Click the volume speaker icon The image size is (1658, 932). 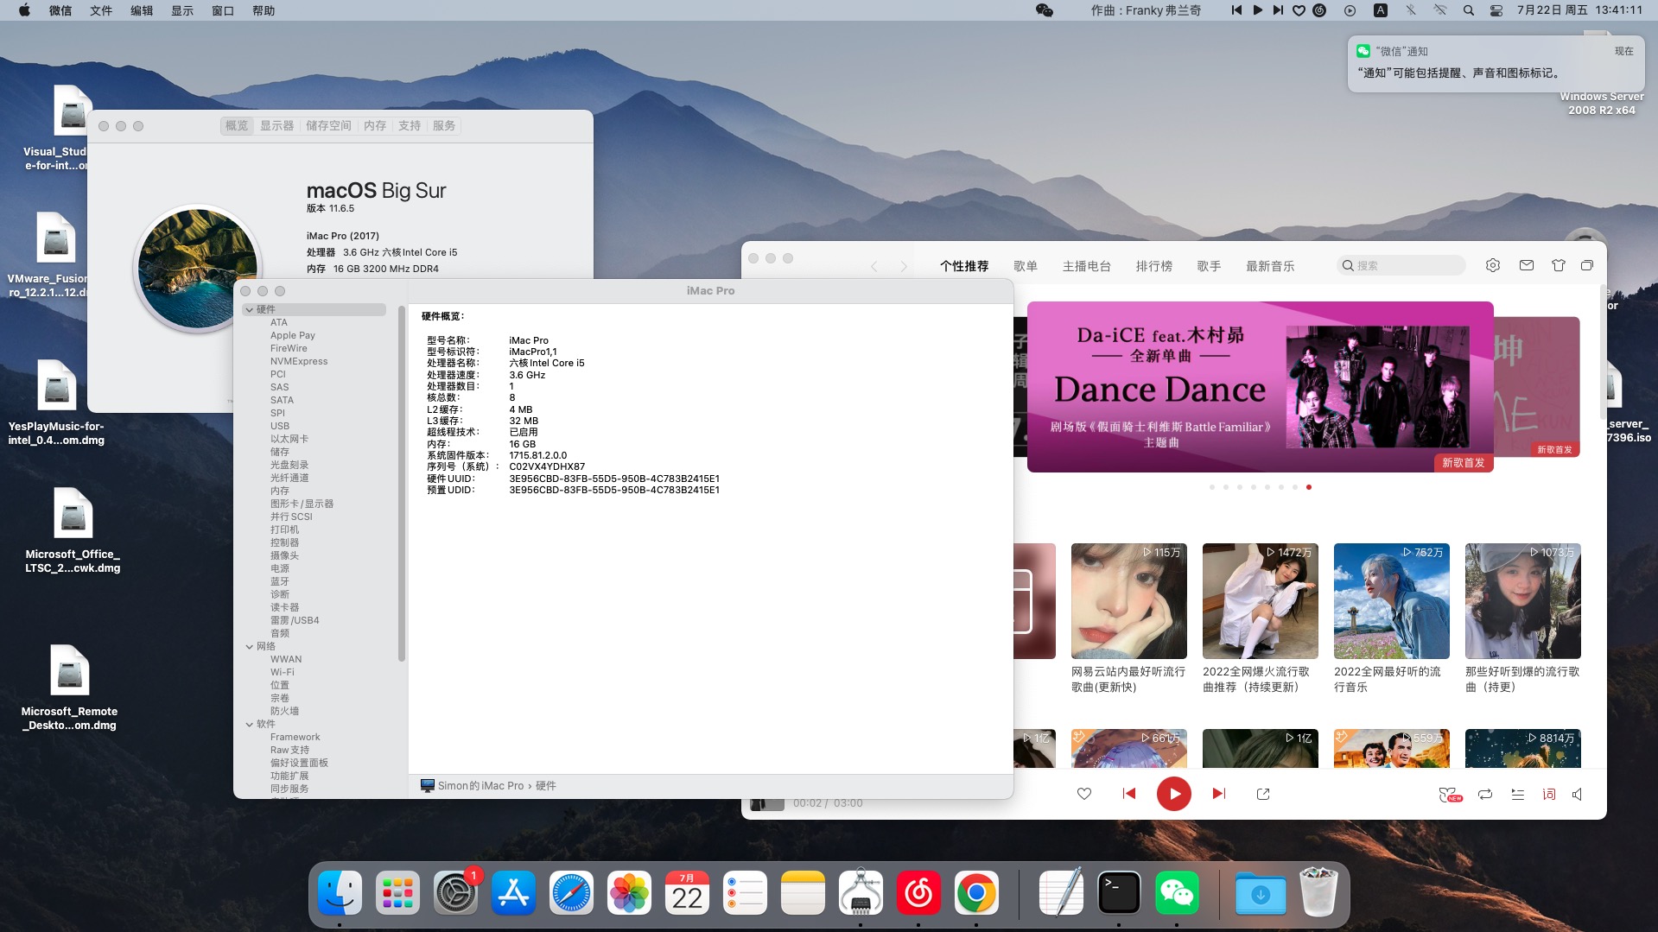click(x=1578, y=794)
